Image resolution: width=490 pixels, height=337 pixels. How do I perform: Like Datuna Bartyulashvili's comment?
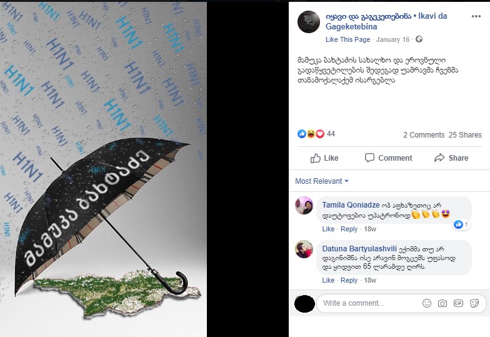click(327, 280)
